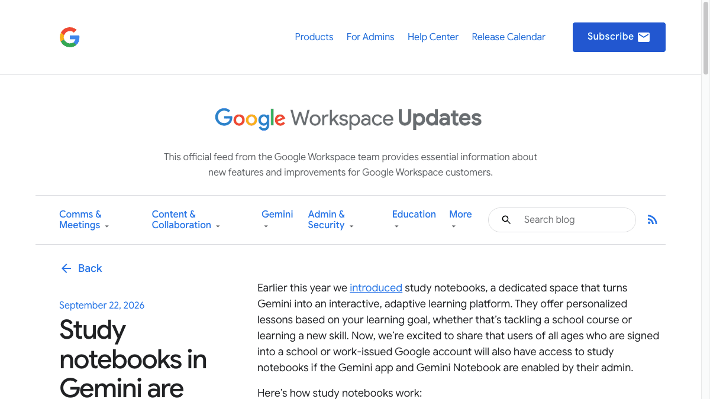Screen dimensions: 710x399
Task: Expand the Admin & Security menu
Action: [331, 220]
